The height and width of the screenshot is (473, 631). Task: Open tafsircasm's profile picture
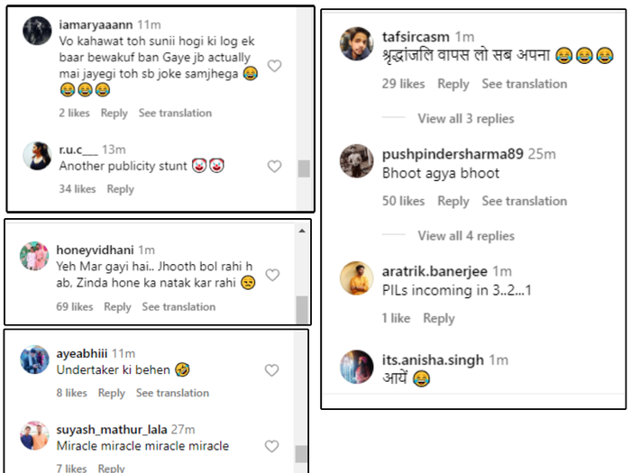(357, 44)
